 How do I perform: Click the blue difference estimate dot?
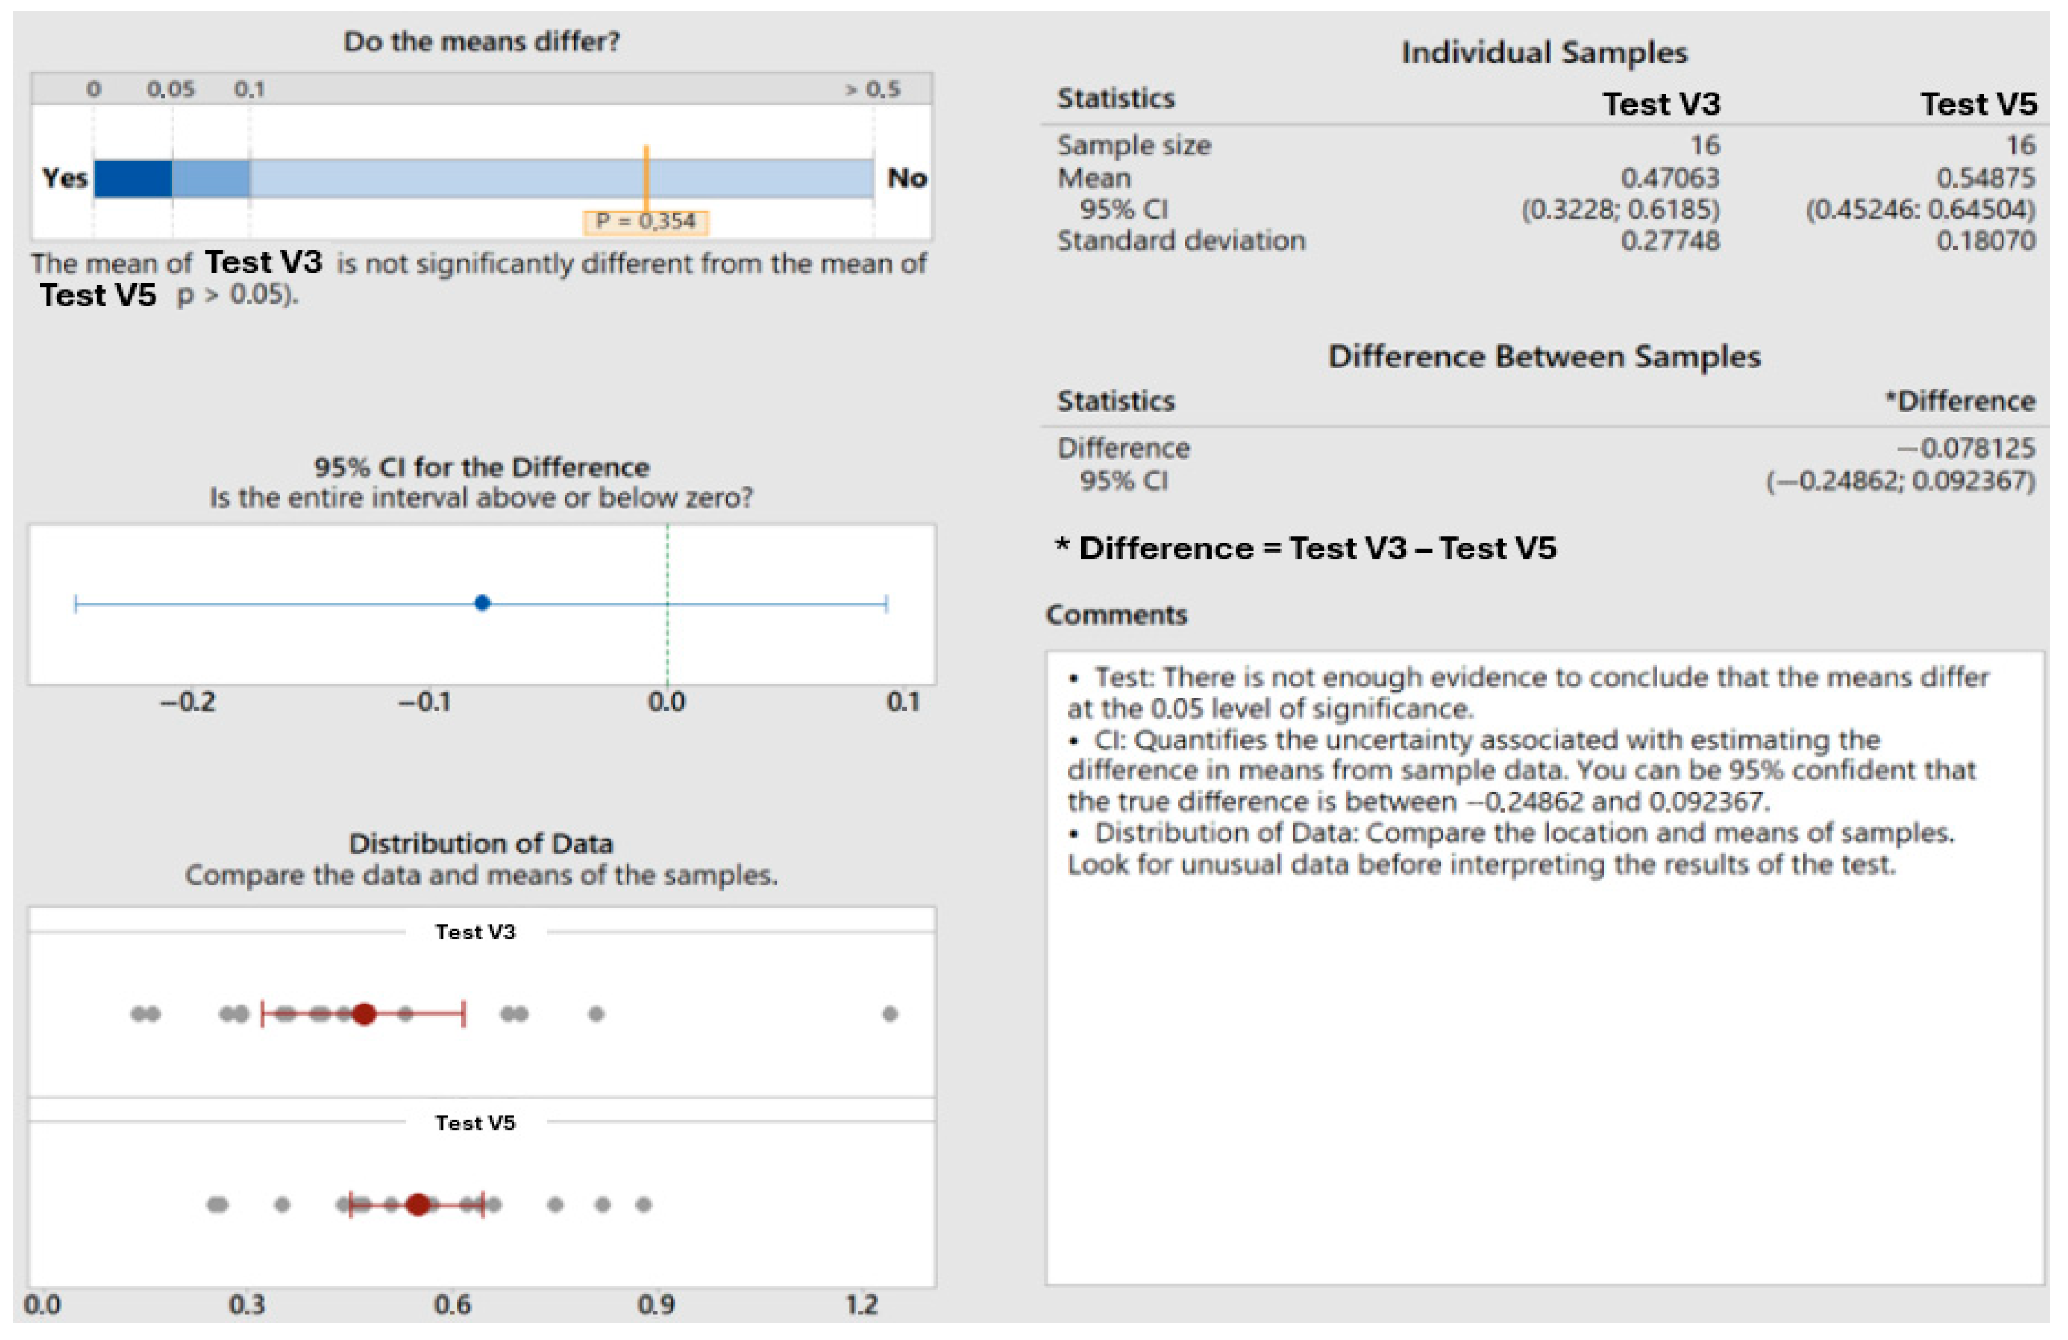482,603
